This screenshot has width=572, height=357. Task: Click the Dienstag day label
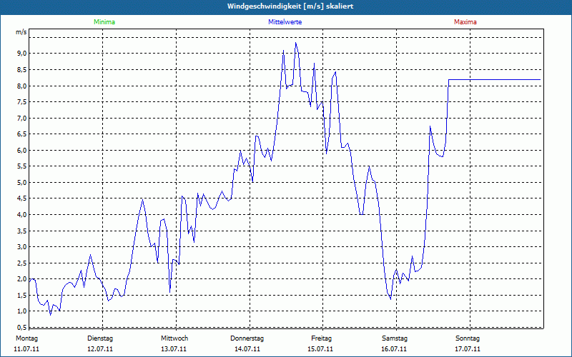[x=100, y=338]
